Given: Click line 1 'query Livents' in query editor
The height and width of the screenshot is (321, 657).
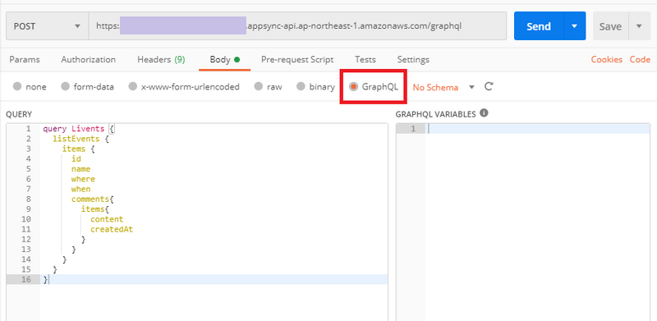Looking at the screenshot, I should click(x=73, y=128).
